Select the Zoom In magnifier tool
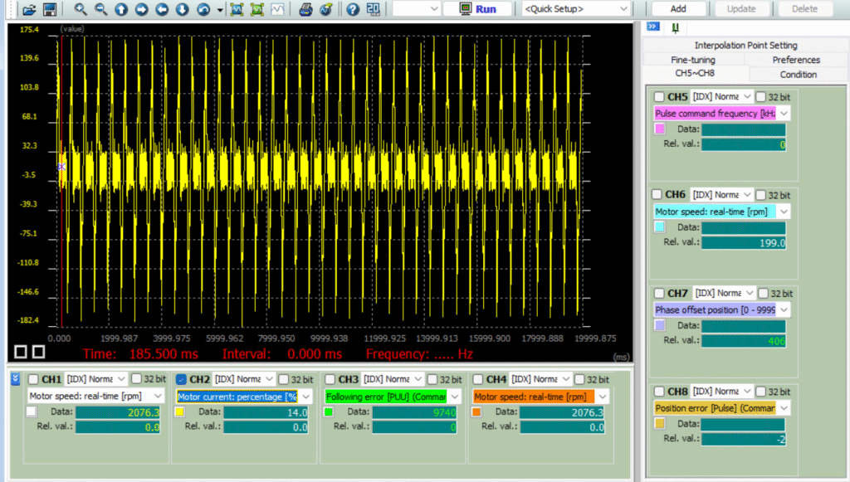The height and width of the screenshot is (482, 850). pos(79,9)
